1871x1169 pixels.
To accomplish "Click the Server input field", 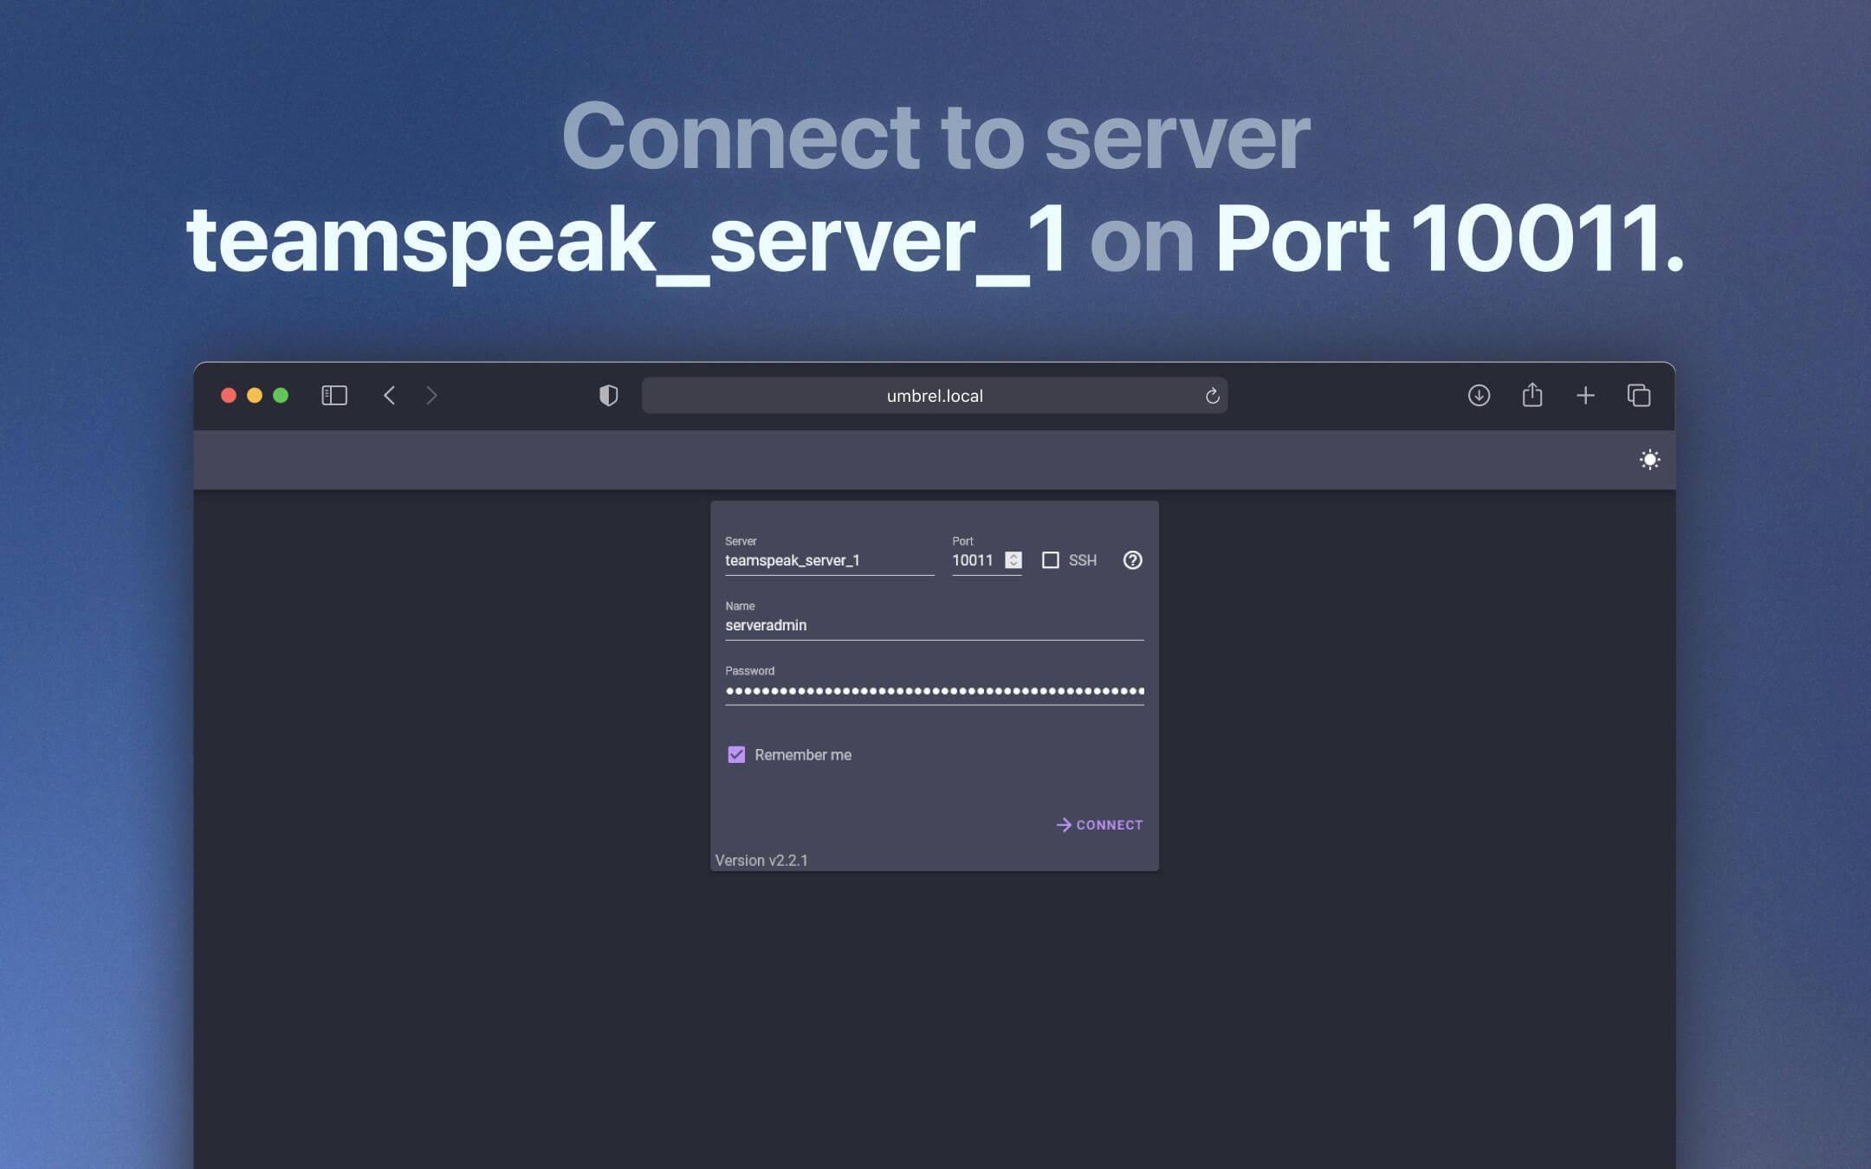I will (828, 560).
